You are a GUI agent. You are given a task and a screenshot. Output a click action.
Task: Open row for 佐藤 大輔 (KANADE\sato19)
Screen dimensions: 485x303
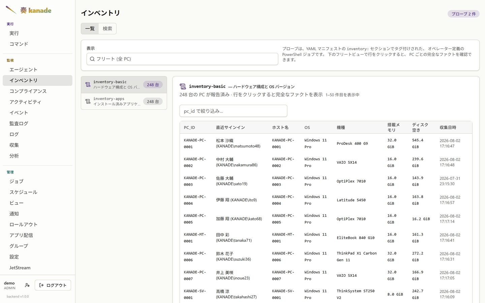coord(326,181)
